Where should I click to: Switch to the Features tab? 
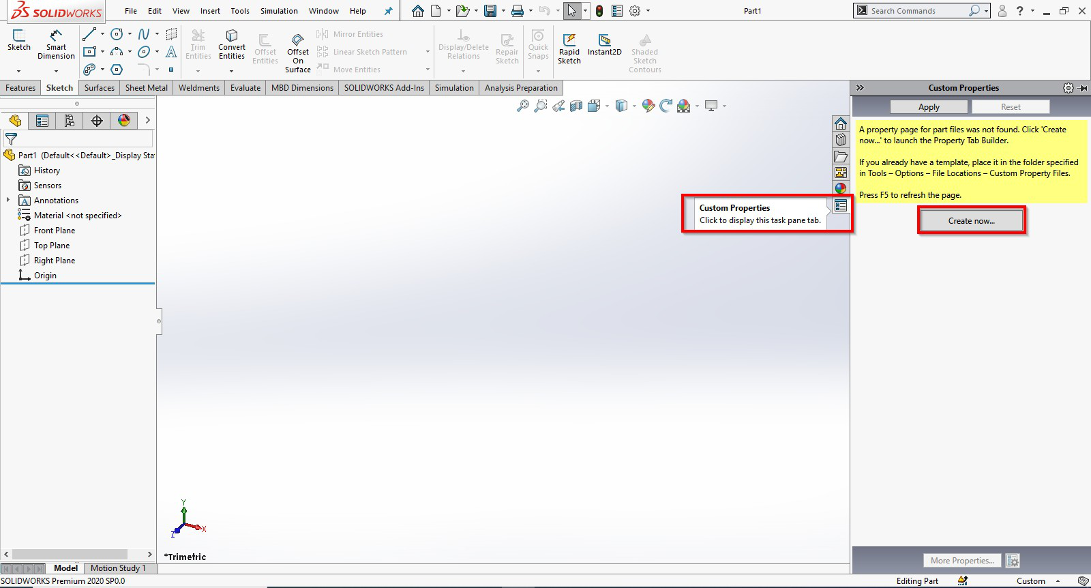pos(20,88)
